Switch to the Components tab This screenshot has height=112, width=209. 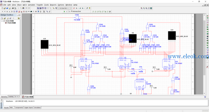pyautogui.click(x=19, y=108)
